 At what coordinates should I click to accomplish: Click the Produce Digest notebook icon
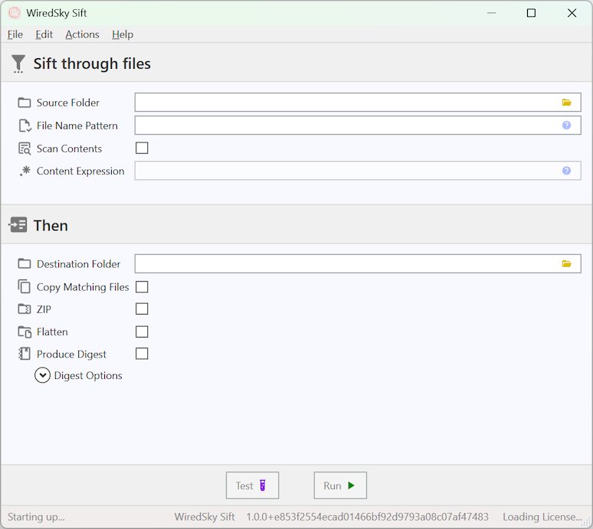point(25,354)
